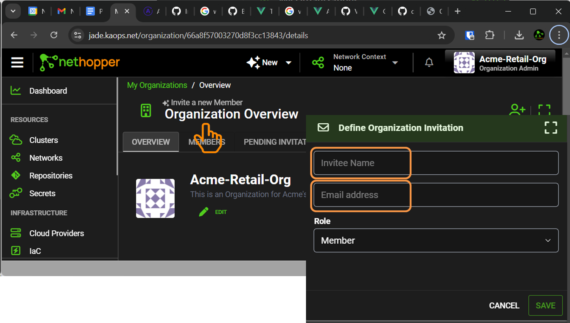Click the Email address field

pos(436,195)
